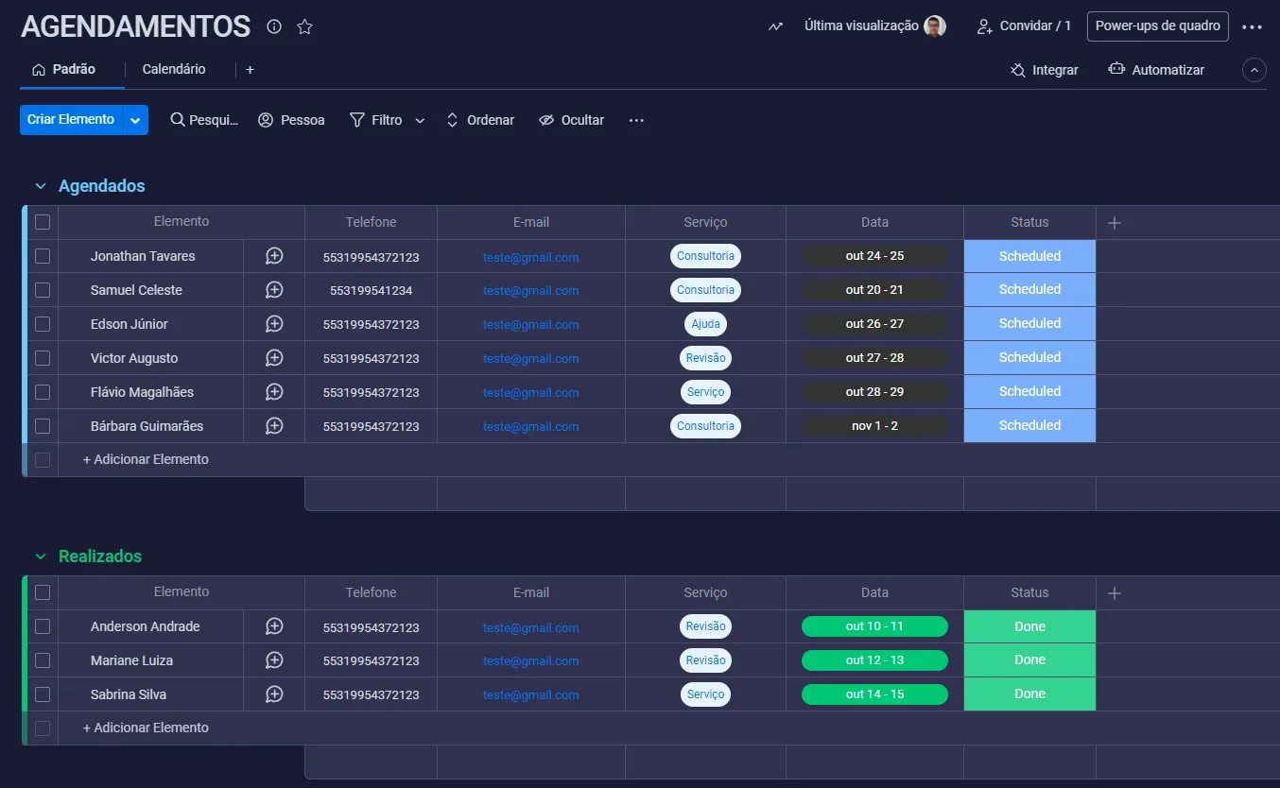
Task: Add a column in the Agendados table
Action: click(1114, 222)
